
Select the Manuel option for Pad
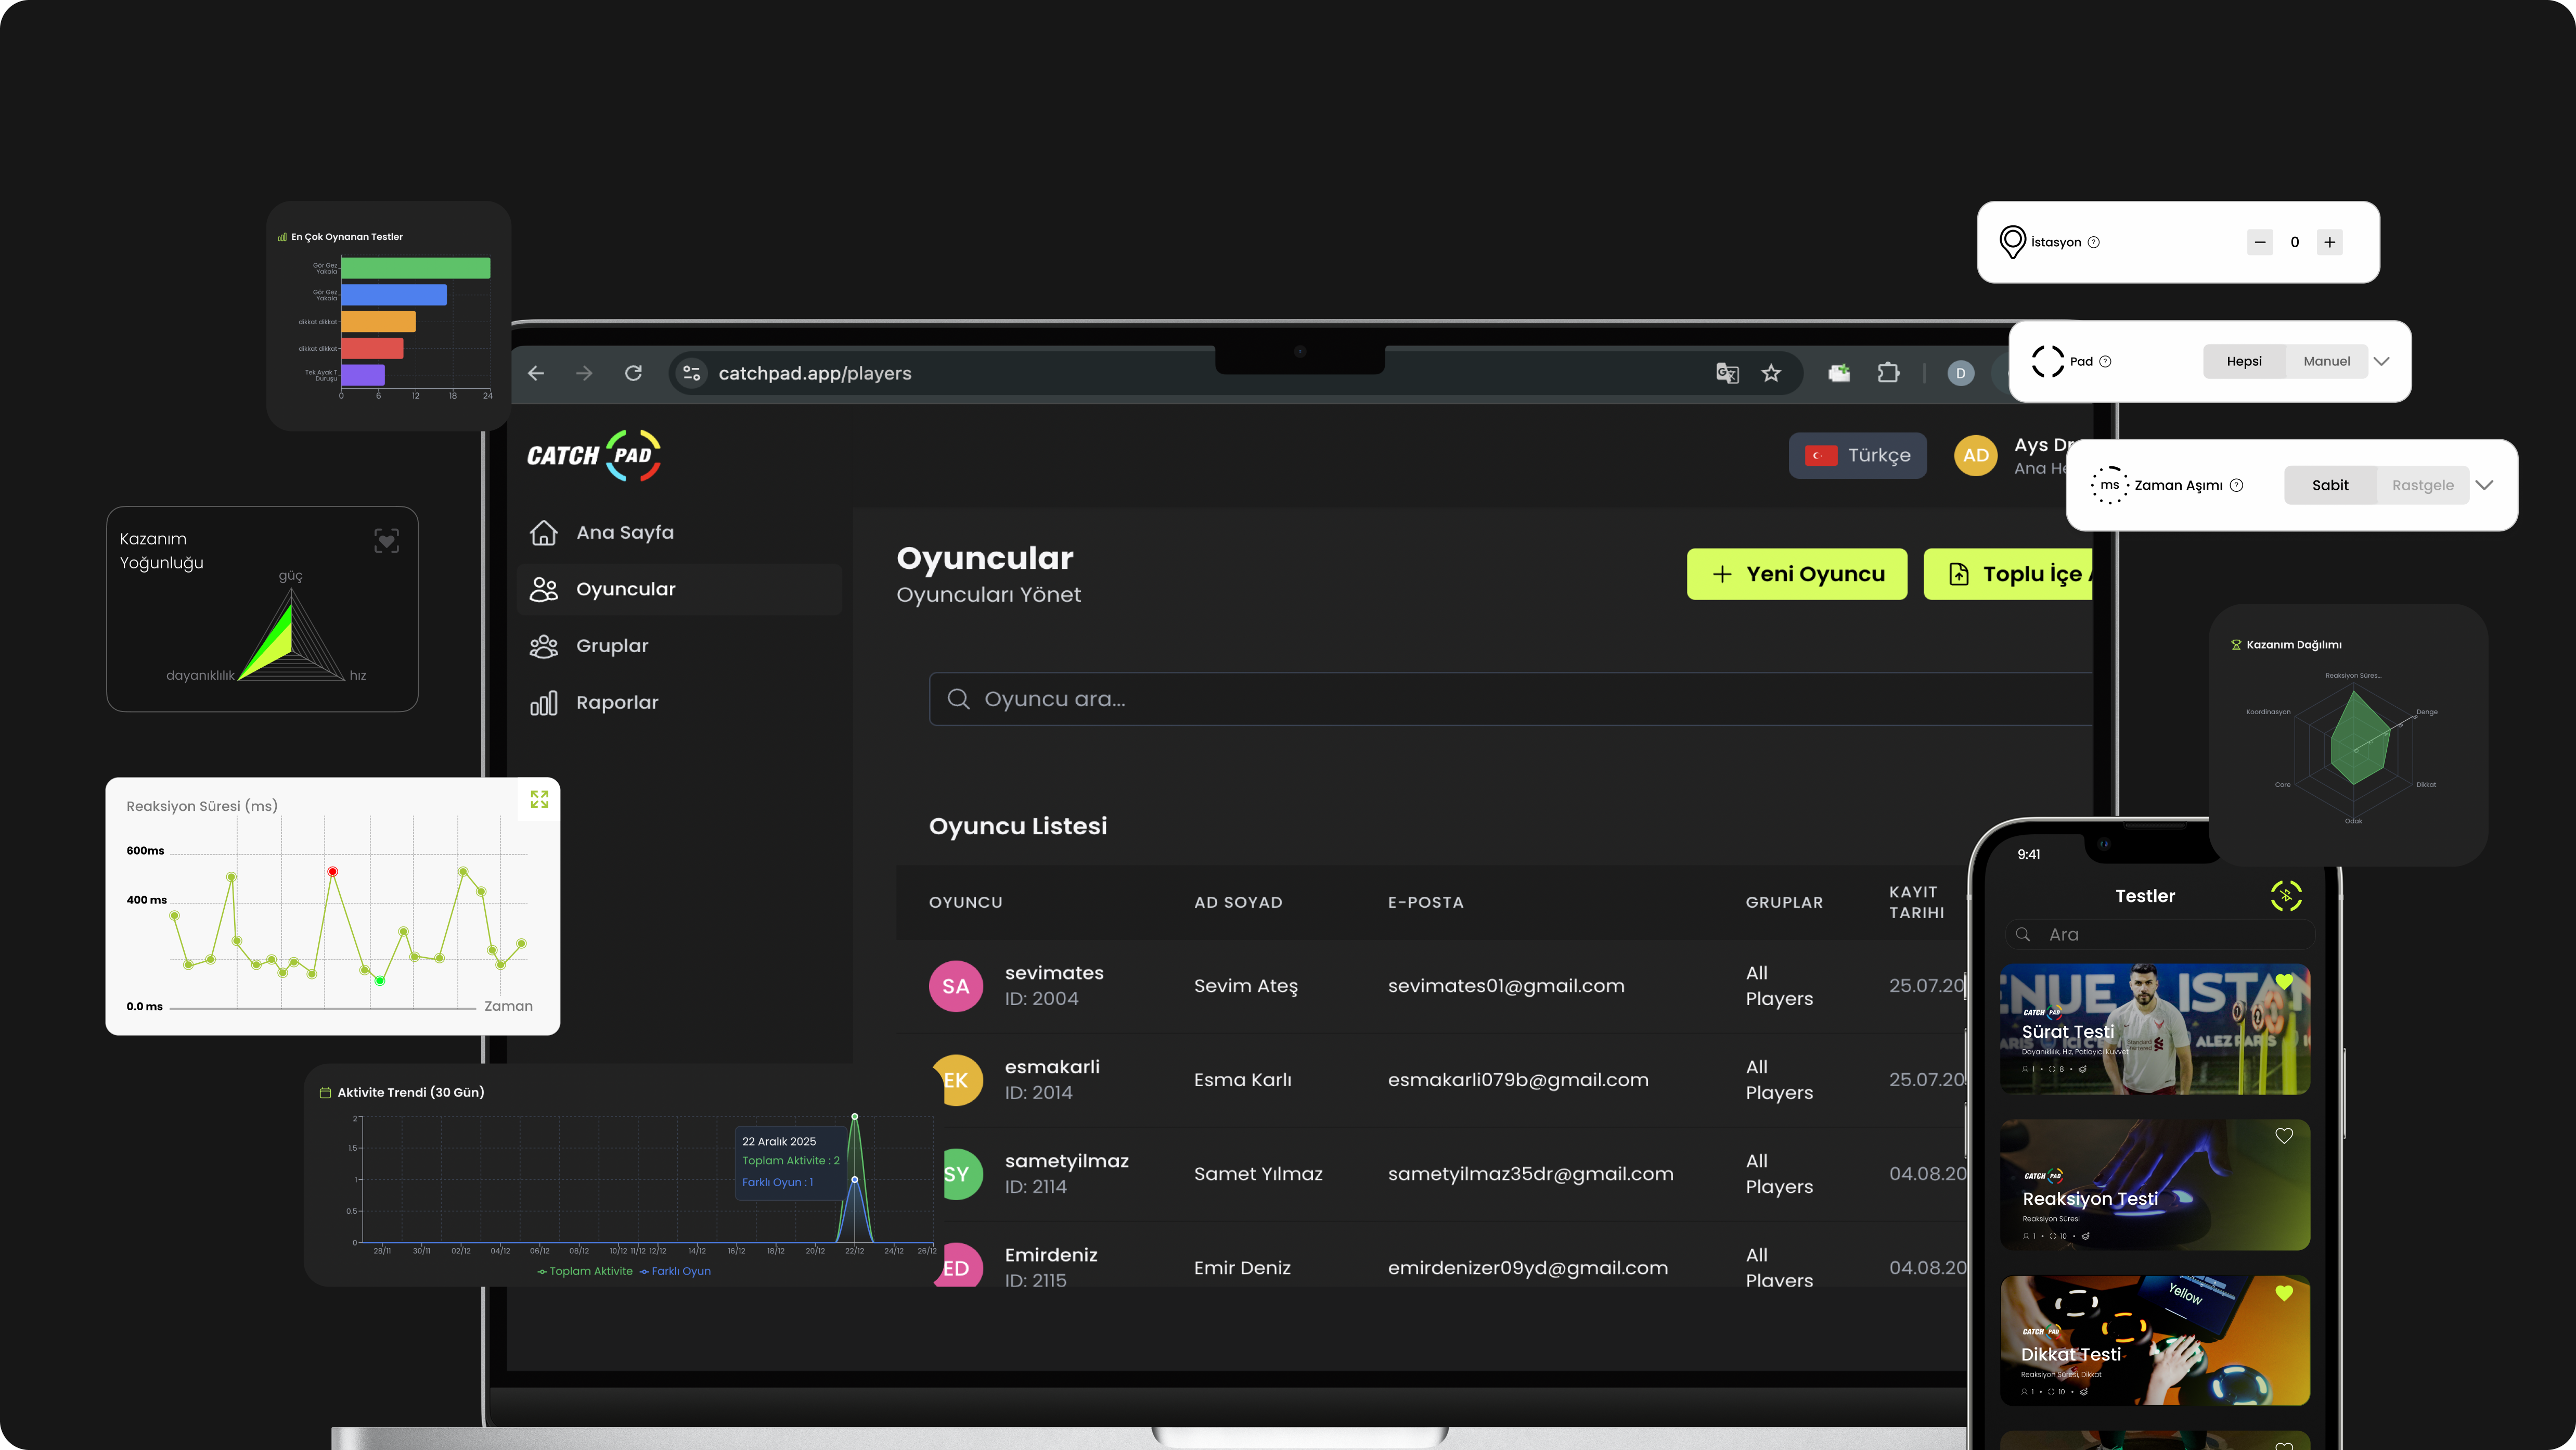[2327, 361]
